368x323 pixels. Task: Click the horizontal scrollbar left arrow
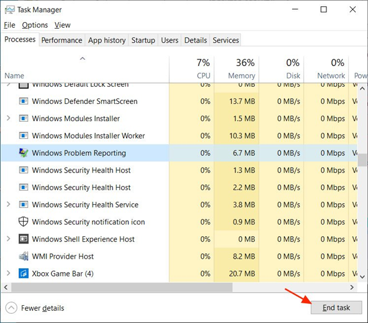(6, 287)
